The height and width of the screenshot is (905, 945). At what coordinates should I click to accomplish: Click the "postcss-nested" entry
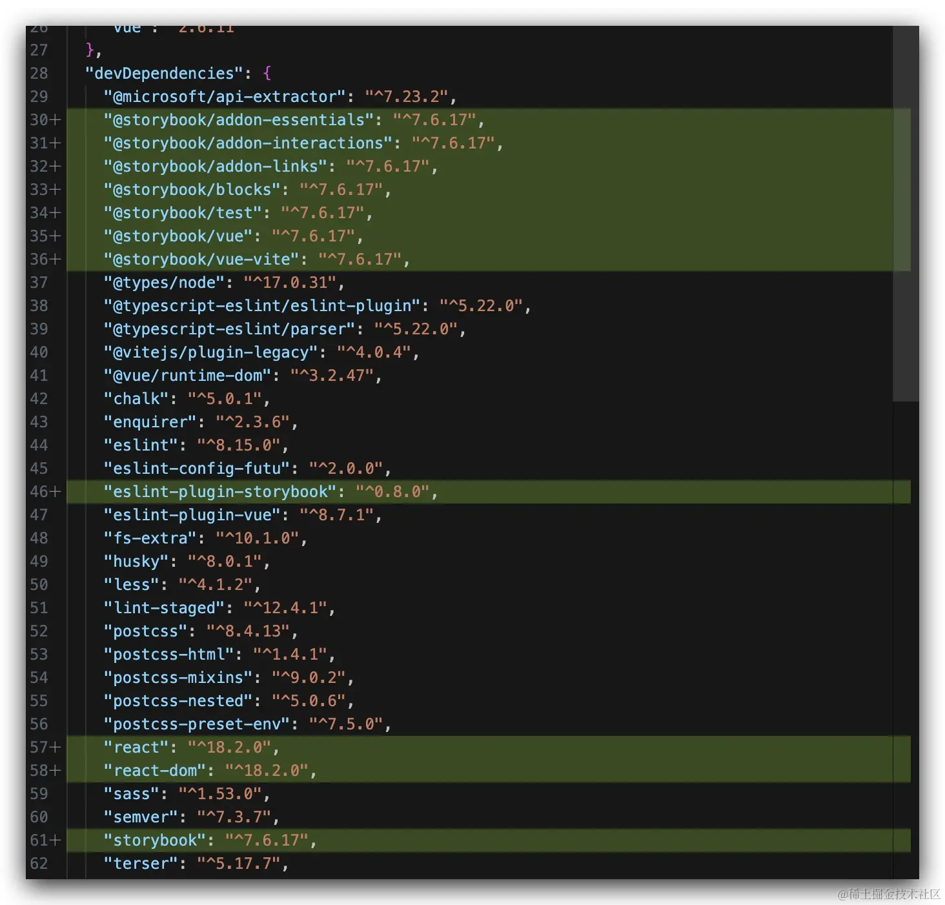point(229,701)
